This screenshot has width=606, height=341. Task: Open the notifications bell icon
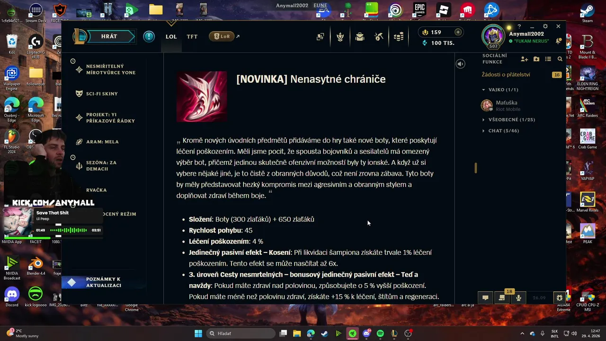tap(559, 41)
